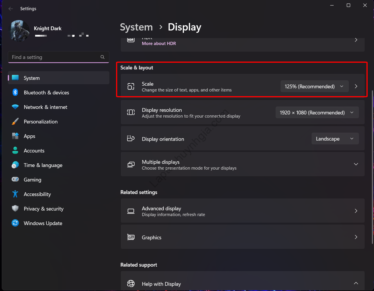Click the Display orientation icon
Viewport: 374px width, 291px height.
131,139
